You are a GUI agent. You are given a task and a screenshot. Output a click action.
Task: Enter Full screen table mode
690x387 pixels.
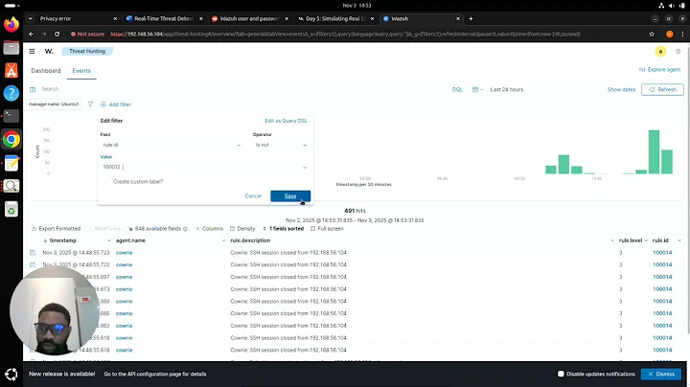(327, 229)
